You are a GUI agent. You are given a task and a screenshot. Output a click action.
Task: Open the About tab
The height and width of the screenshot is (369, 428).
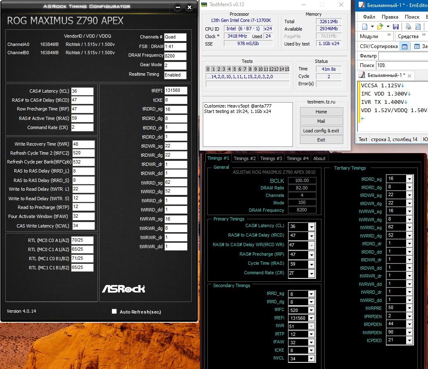tap(319, 158)
